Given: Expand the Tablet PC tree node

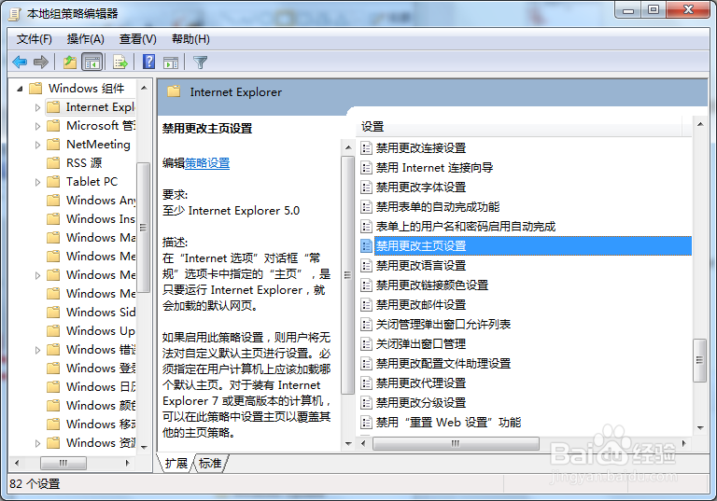Looking at the screenshot, I should tap(37, 182).
